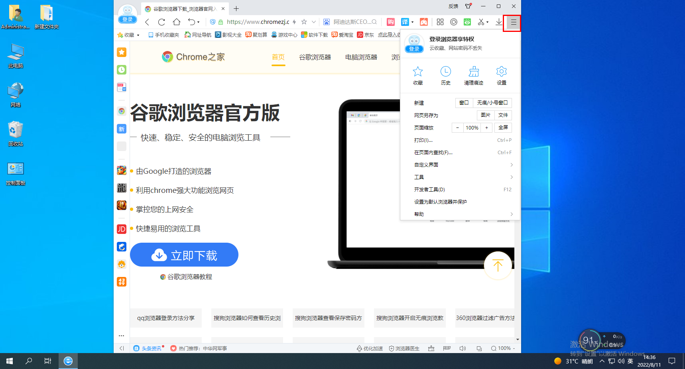
Task: Open 无痕/小号窗口 from the menu
Action: (492, 103)
